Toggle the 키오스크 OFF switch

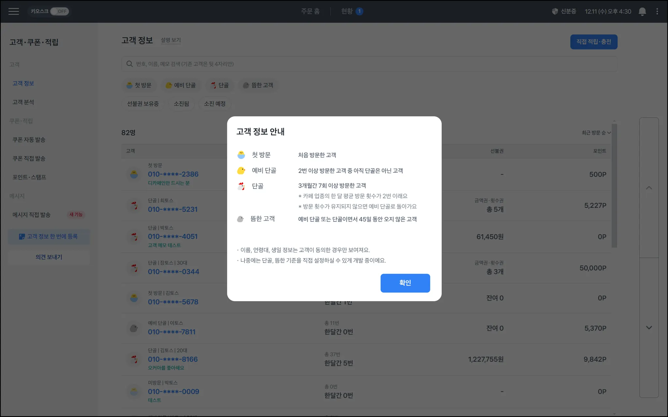(x=59, y=11)
